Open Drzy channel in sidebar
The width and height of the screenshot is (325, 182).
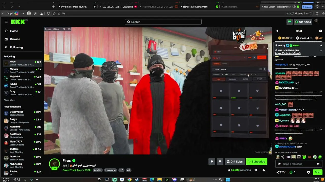coord(22,93)
